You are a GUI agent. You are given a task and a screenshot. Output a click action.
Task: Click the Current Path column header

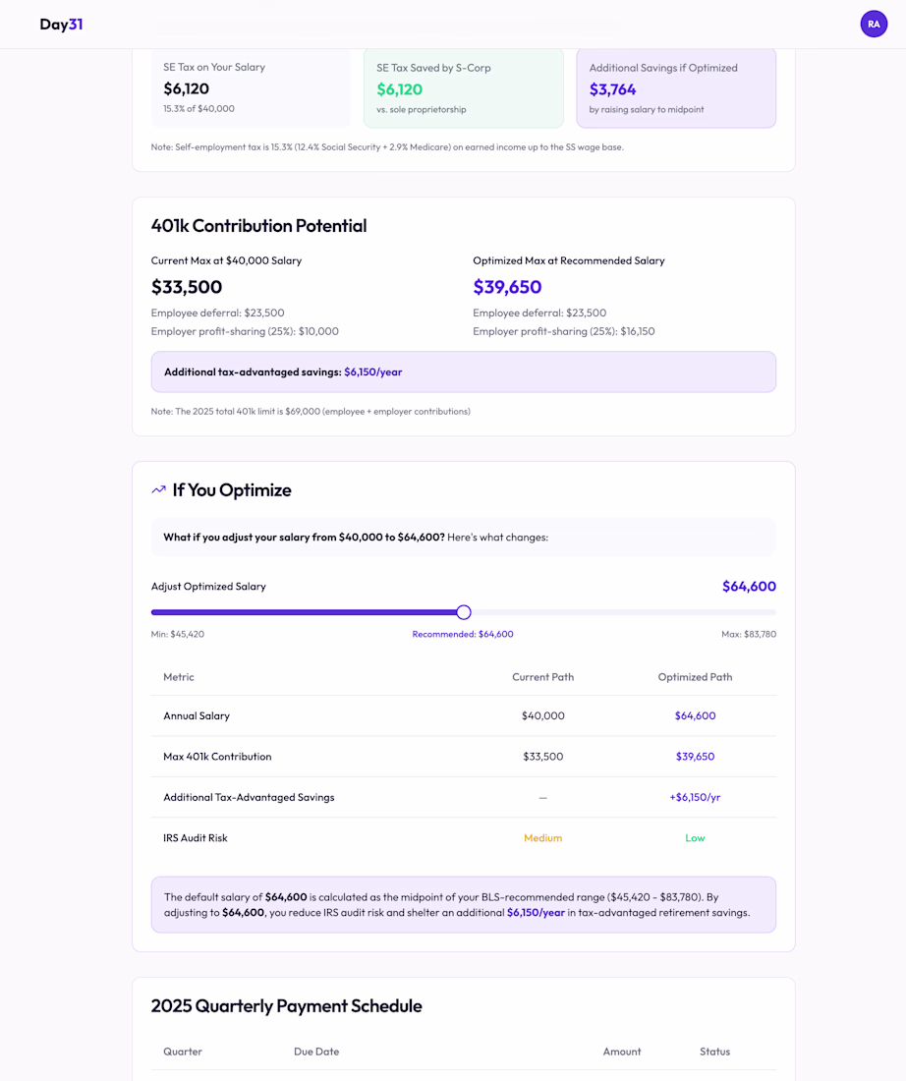(542, 677)
